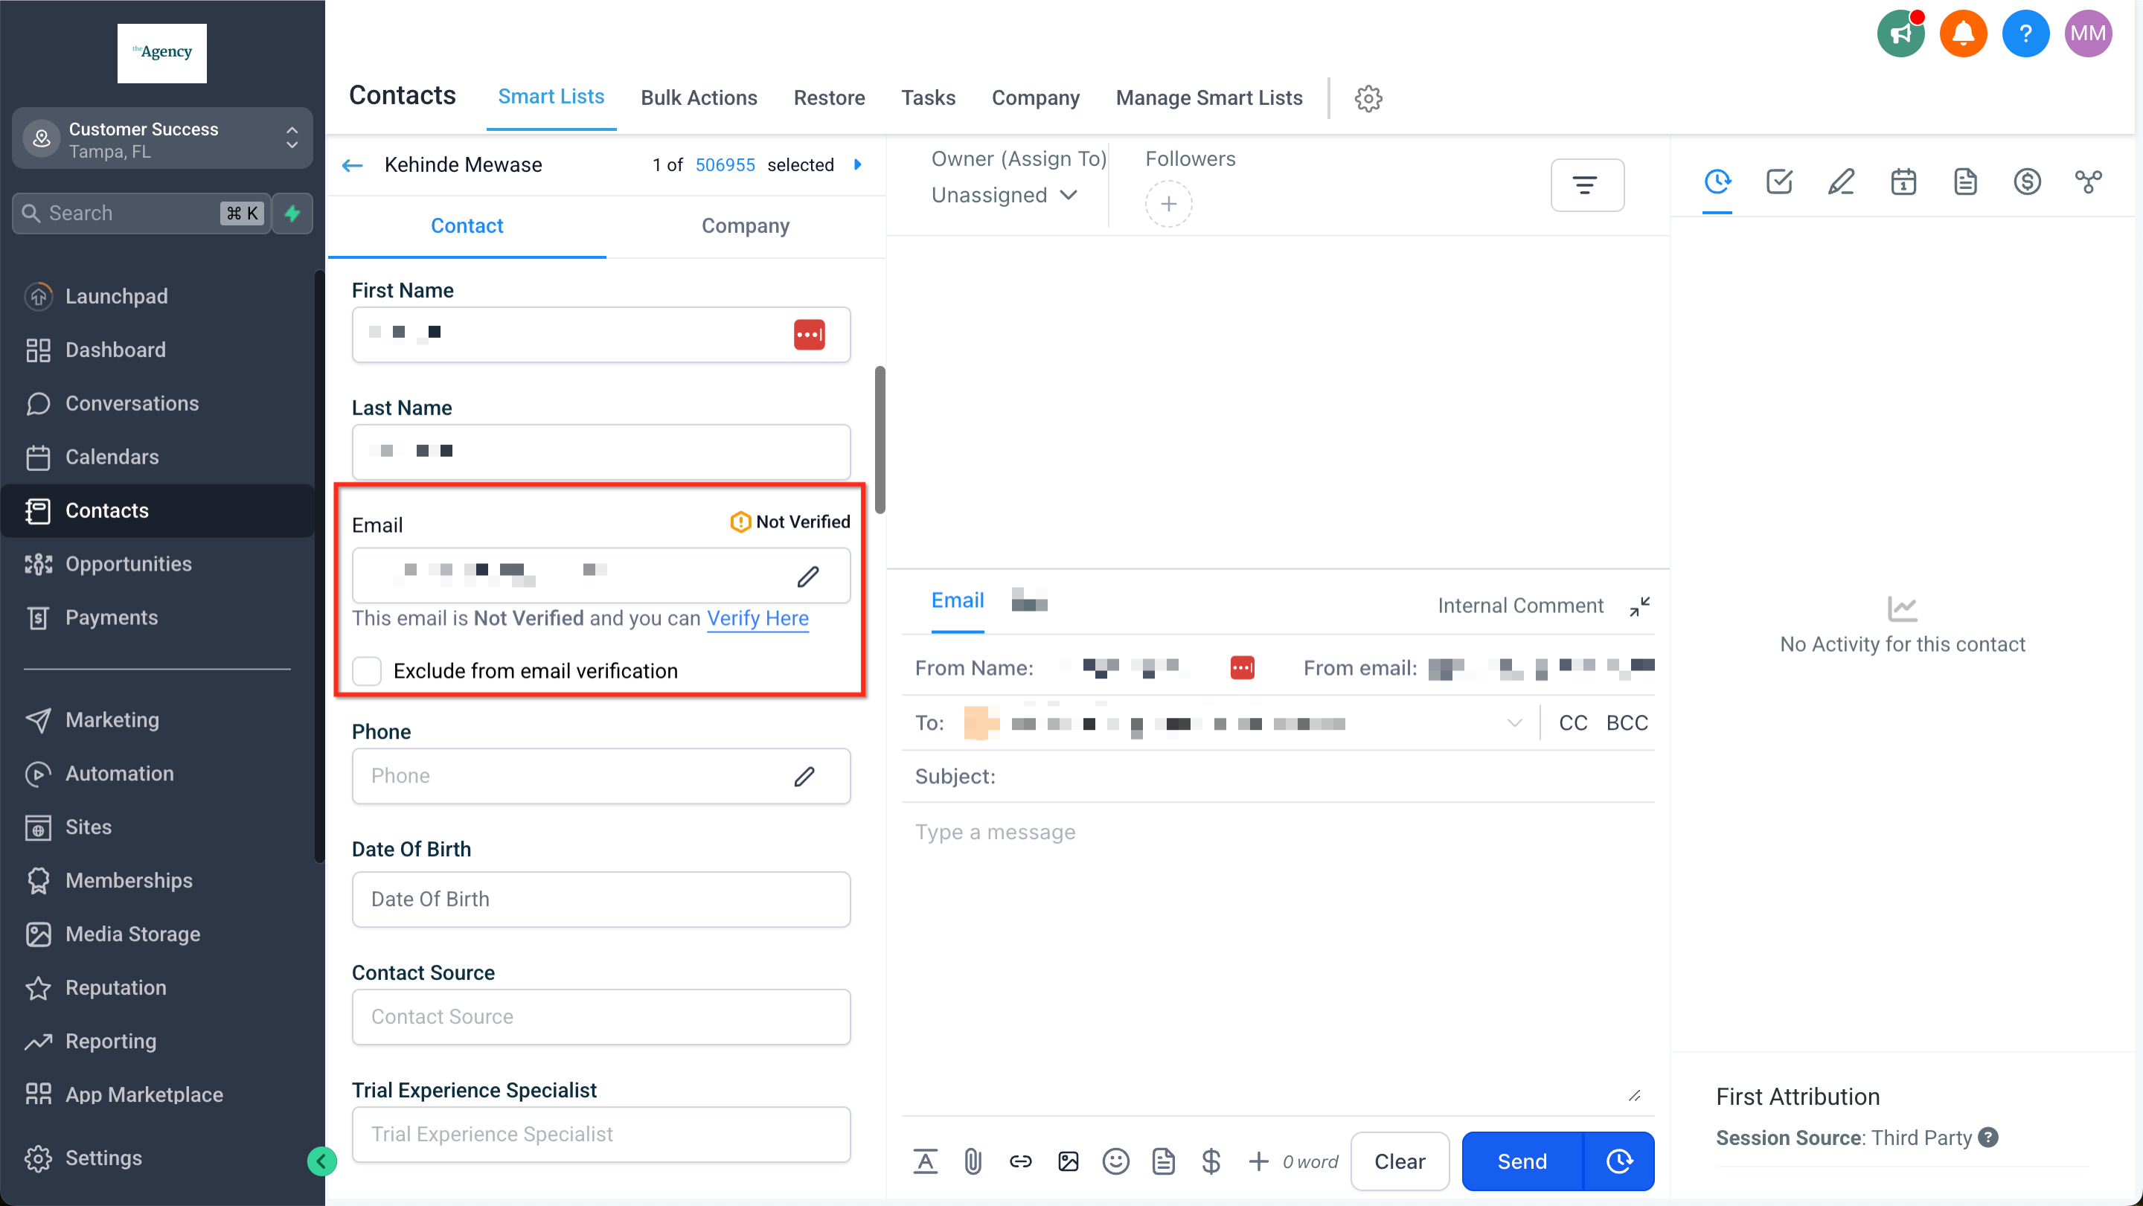
Task: Click the contact form vertical scrollbar
Action: (880, 439)
